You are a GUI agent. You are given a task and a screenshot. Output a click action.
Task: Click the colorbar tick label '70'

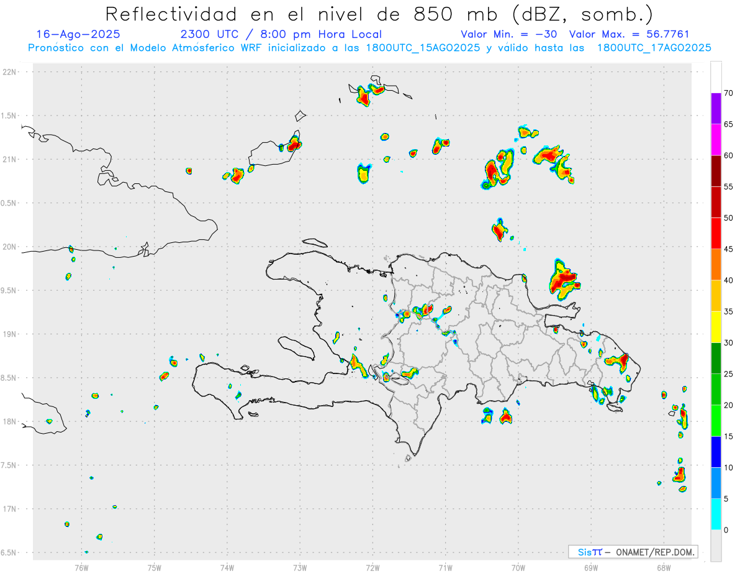click(729, 93)
